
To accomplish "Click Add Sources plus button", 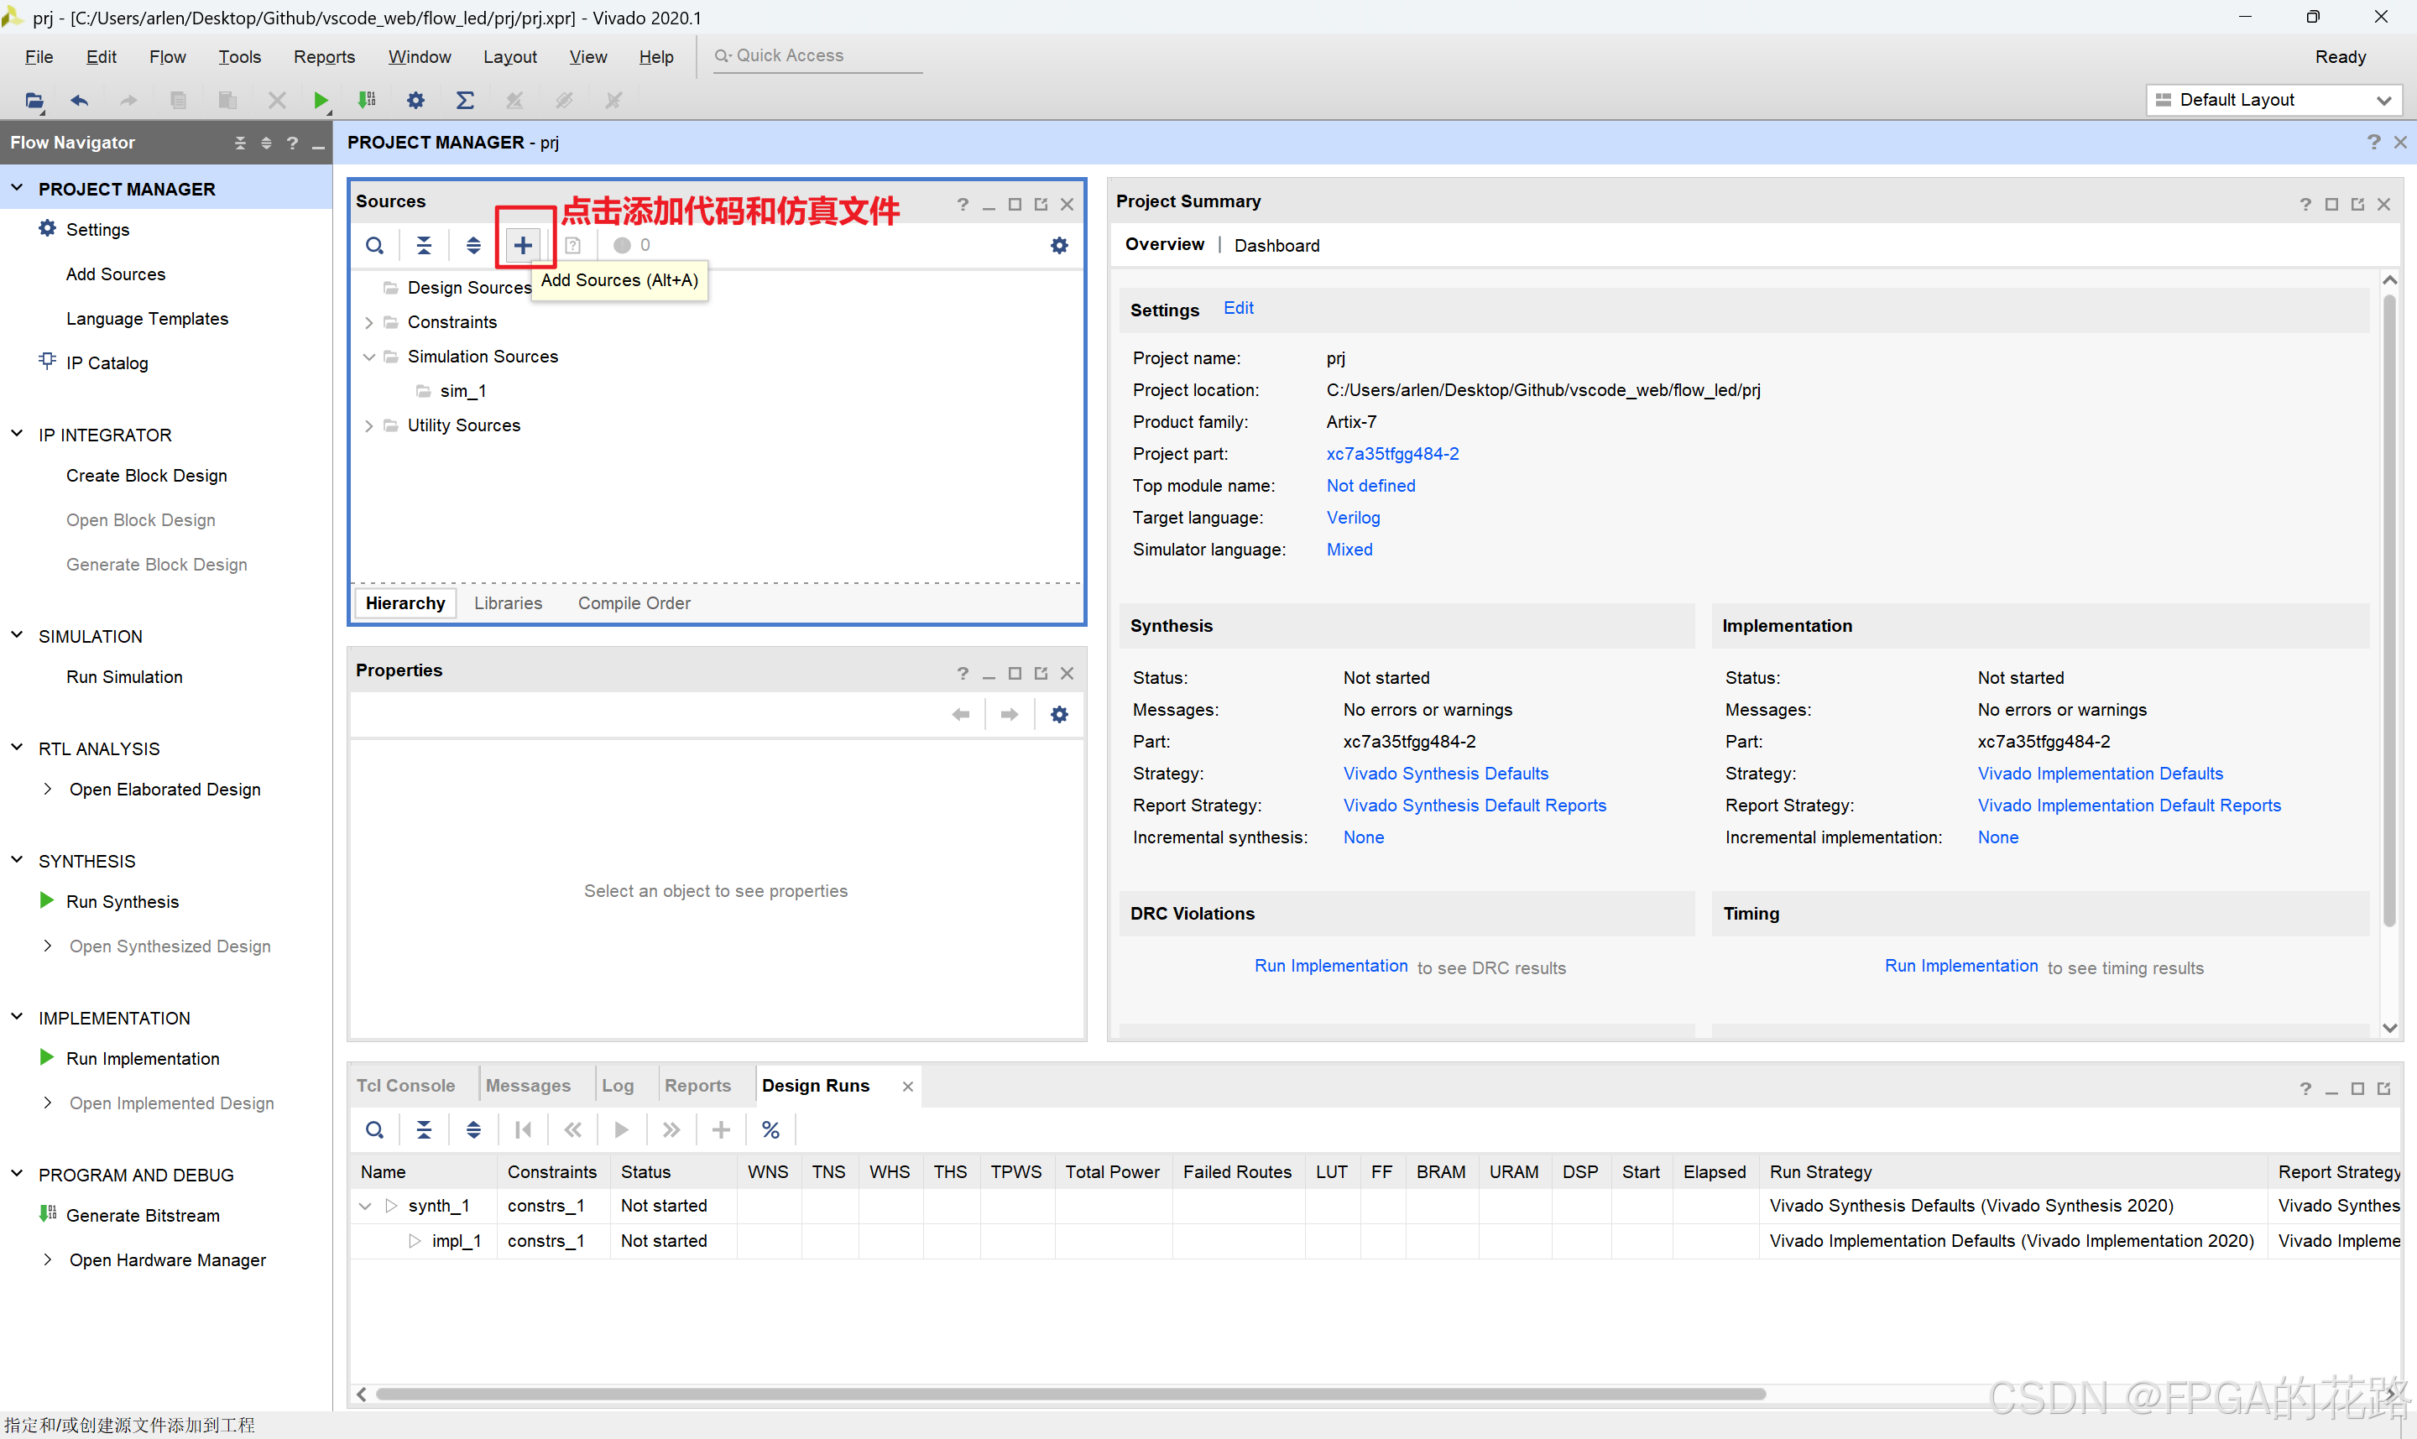I will [523, 245].
